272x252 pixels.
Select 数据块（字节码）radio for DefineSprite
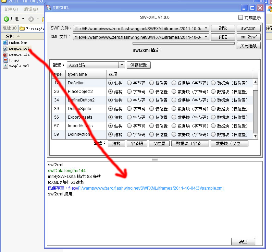(174, 109)
